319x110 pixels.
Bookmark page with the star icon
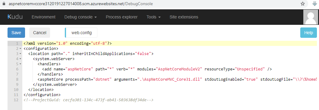coord(303,4)
